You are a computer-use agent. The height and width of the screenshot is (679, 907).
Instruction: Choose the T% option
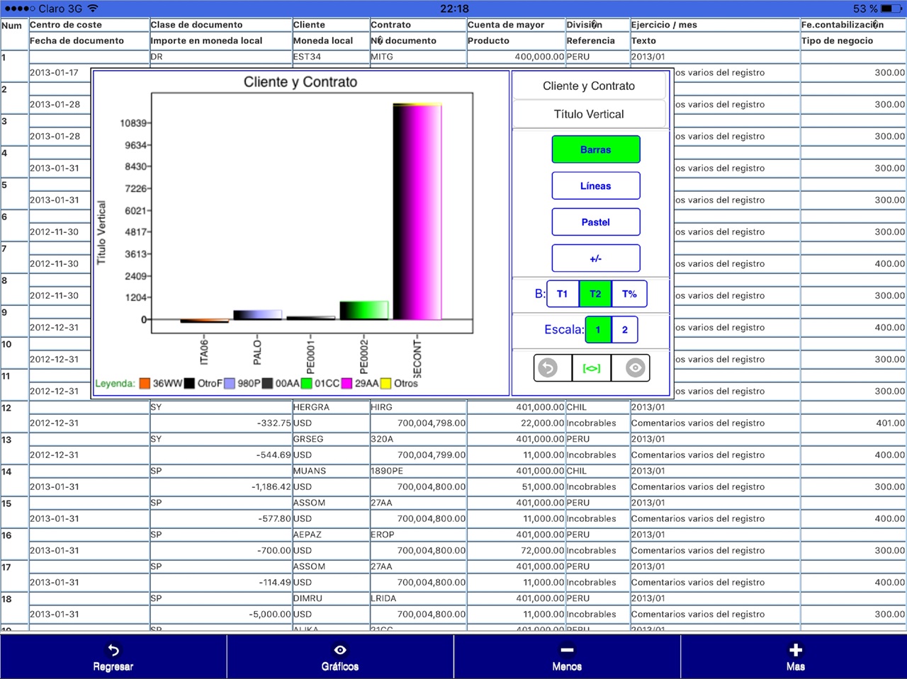(x=629, y=294)
